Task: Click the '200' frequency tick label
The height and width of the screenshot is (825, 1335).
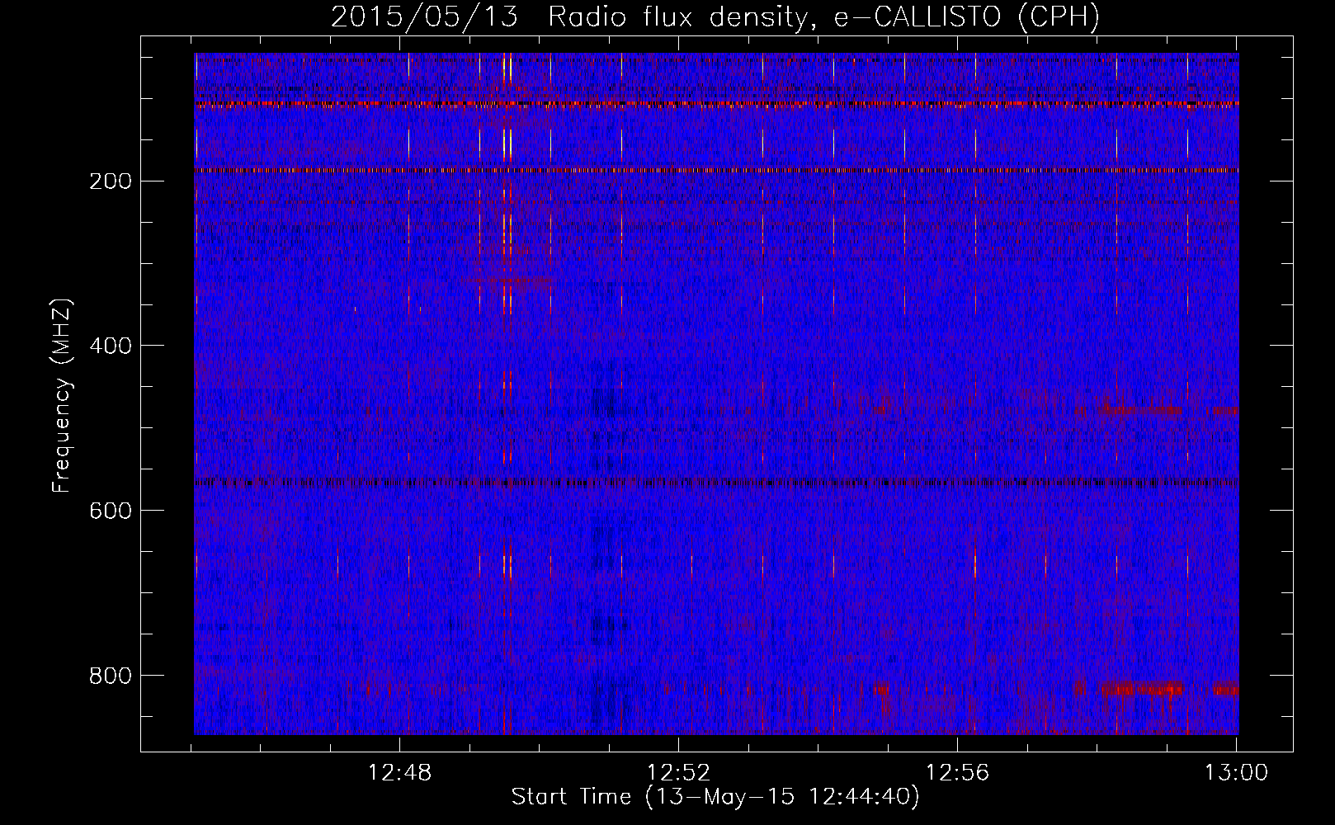Action: [x=110, y=181]
